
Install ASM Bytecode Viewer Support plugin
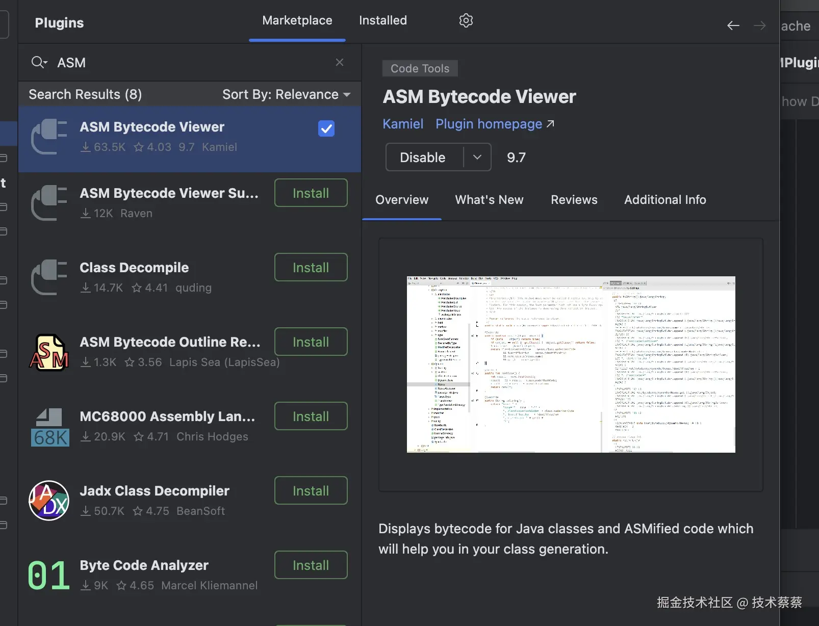(x=311, y=193)
